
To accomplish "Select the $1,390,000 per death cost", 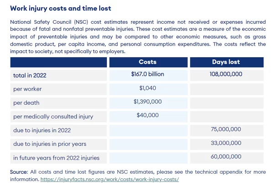I will click(148, 102).
